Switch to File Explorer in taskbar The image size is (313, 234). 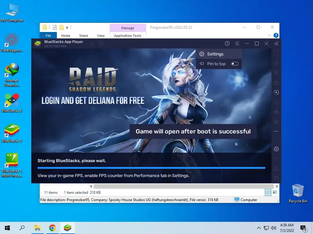click(x=37, y=228)
